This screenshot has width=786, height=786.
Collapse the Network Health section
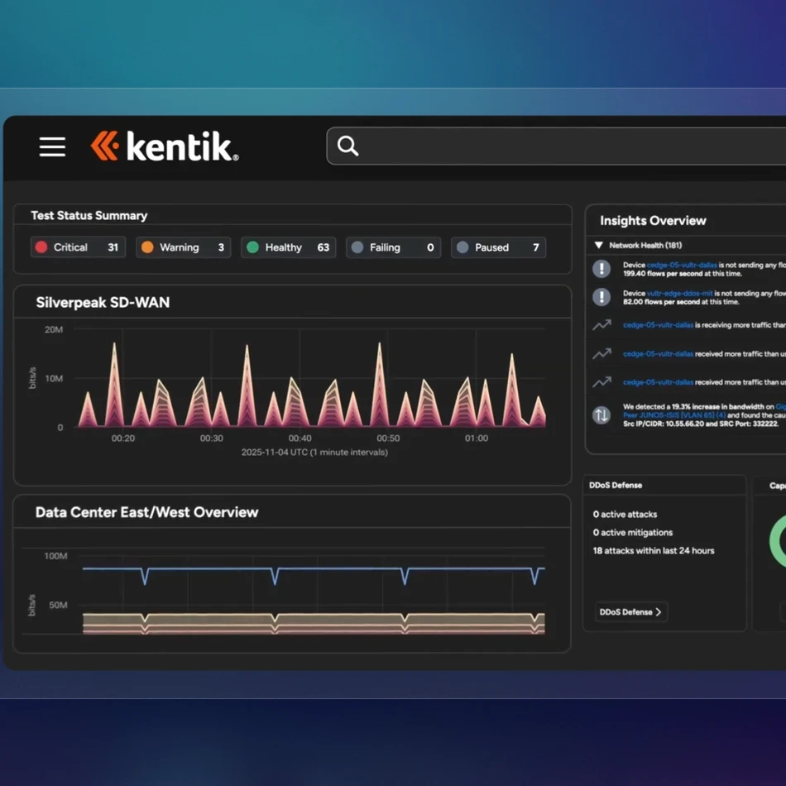tap(599, 246)
